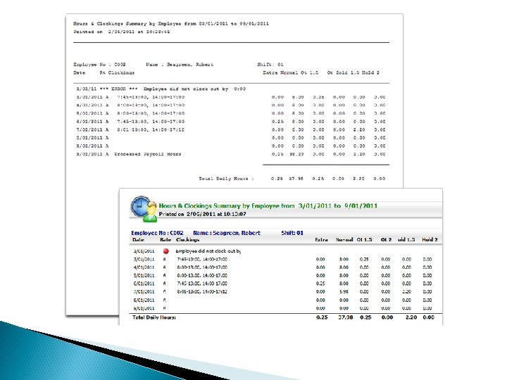Click the 'Normal' column header in colored report

pyautogui.click(x=344, y=240)
